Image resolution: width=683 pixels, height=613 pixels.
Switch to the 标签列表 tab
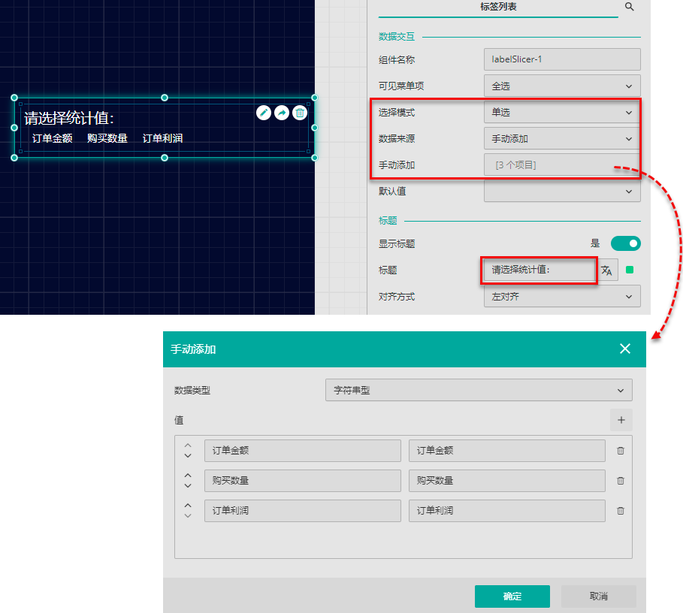[x=498, y=7]
